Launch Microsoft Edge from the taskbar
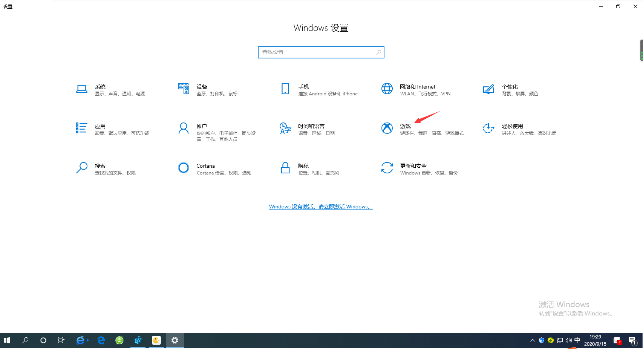This screenshot has height=349, width=643. click(x=101, y=340)
